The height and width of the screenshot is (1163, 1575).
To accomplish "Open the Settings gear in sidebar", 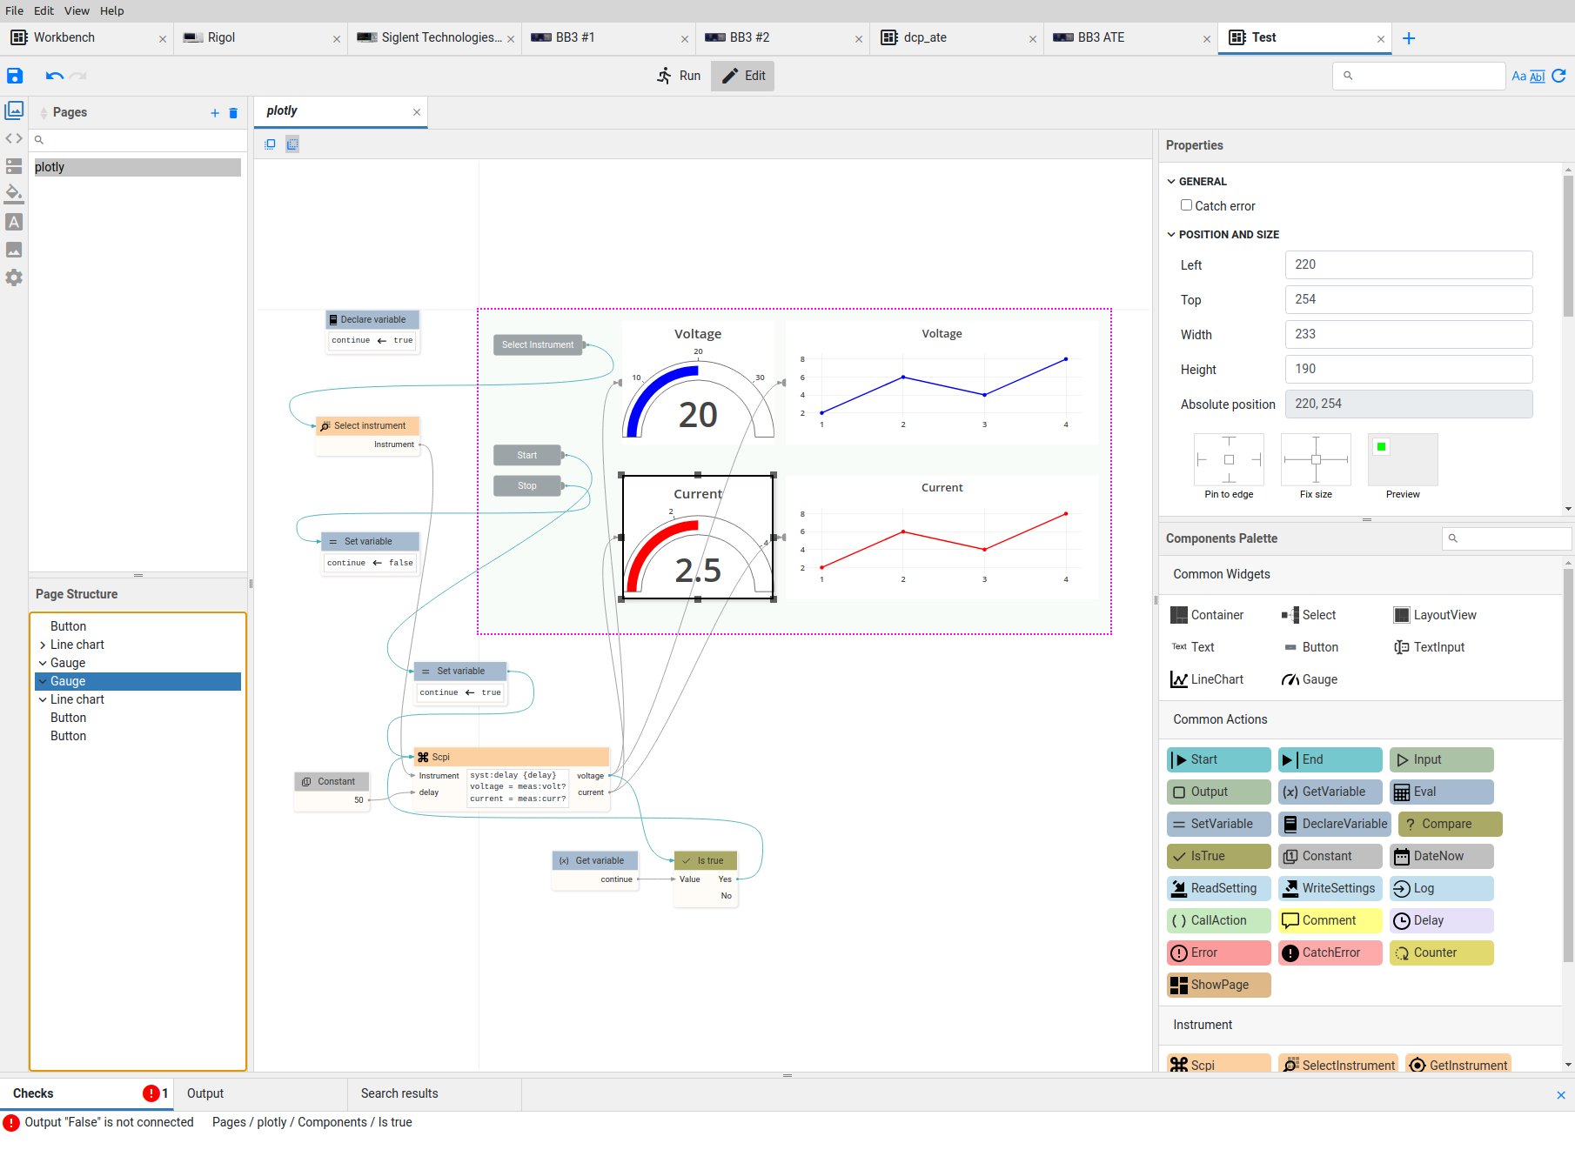I will click(14, 277).
